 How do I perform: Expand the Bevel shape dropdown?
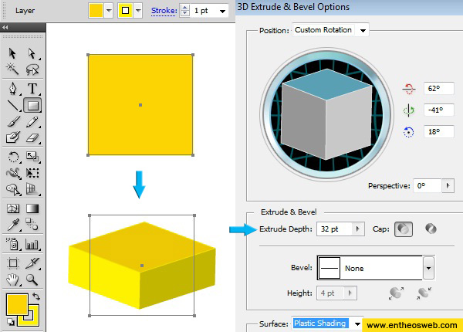(x=428, y=269)
